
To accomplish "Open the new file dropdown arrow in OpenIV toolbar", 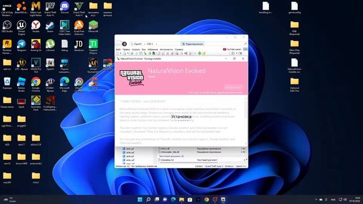I will (x=121, y=53).
